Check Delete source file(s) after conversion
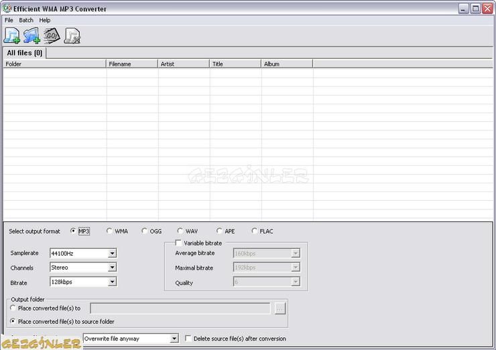The width and height of the screenshot is (496, 350). click(x=188, y=339)
